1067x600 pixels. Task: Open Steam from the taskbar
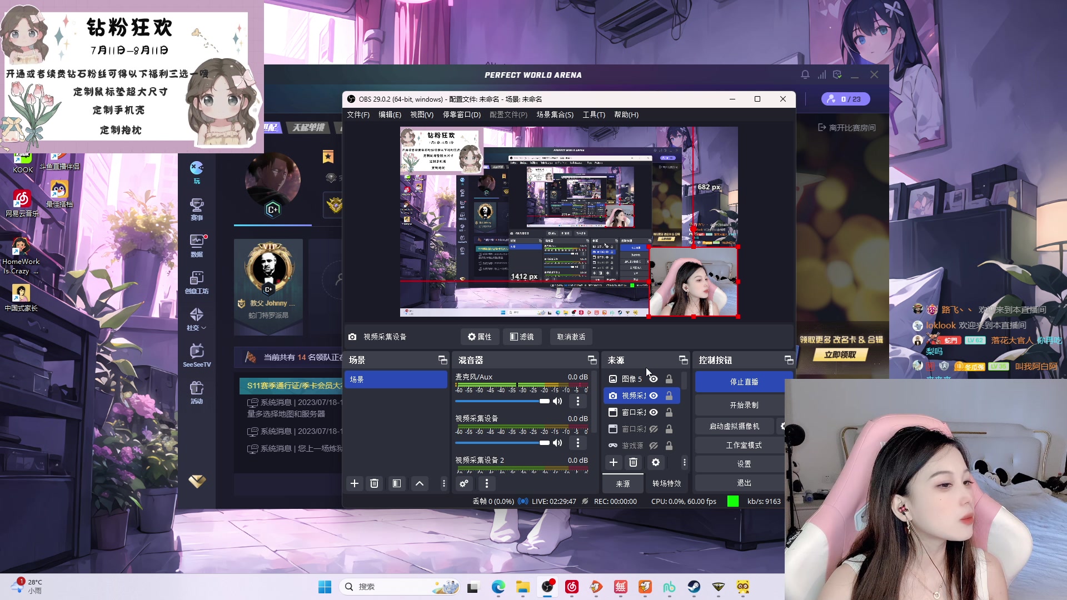(694, 587)
